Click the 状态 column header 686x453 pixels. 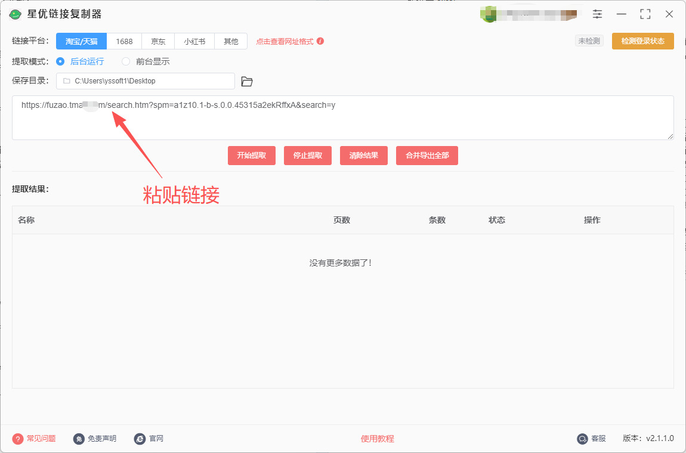click(497, 220)
